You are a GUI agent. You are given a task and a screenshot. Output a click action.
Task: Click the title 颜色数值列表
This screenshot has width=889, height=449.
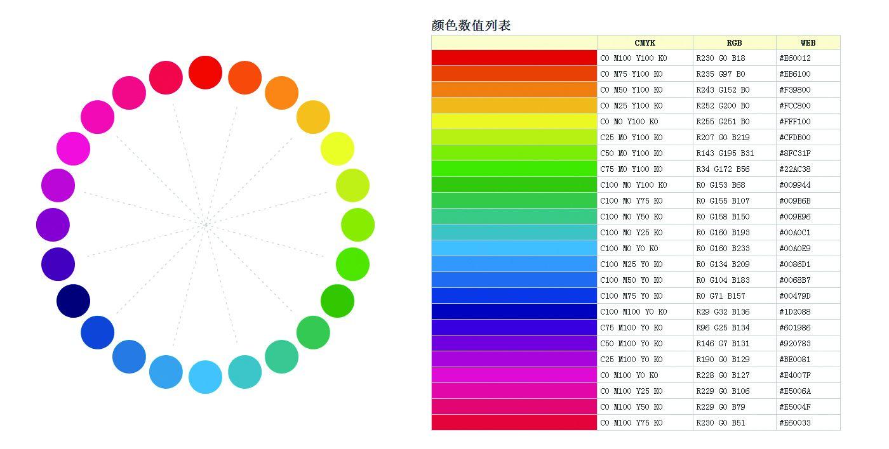point(471,25)
